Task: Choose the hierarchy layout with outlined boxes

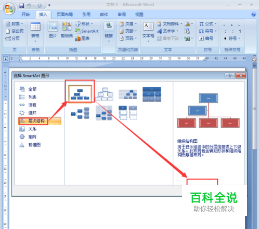Action: [104, 95]
